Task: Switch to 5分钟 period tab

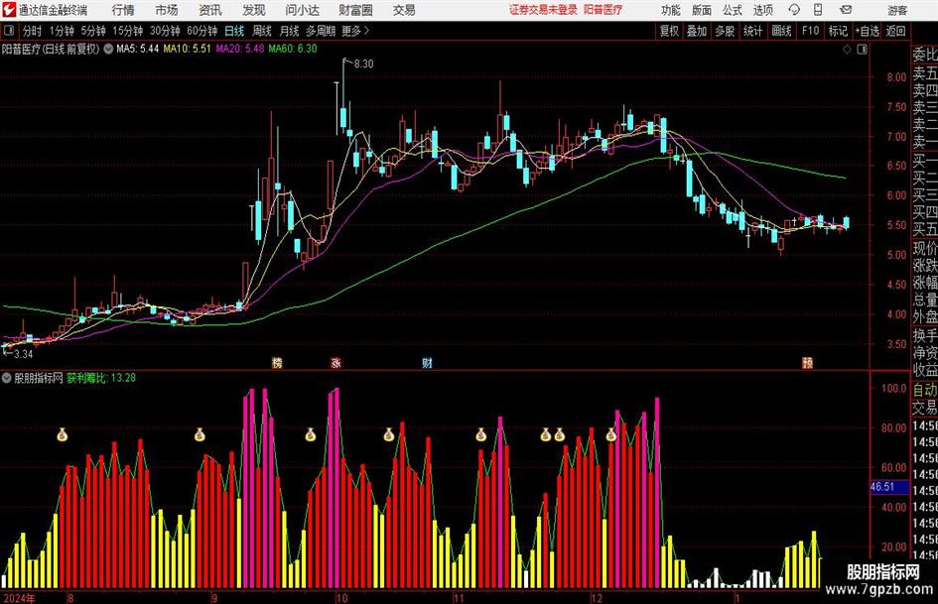Action: (93, 31)
